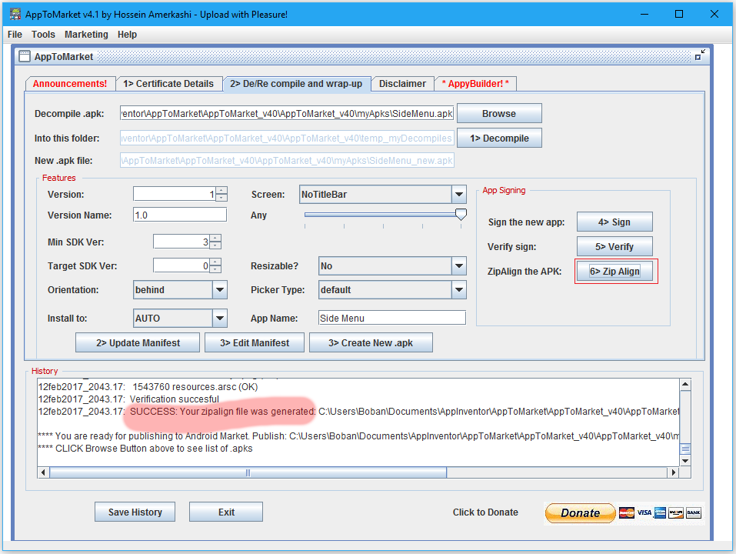
Task: Click the internal frame window icon beside AppToMarket
Action: pyautogui.click(x=25, y=57)
